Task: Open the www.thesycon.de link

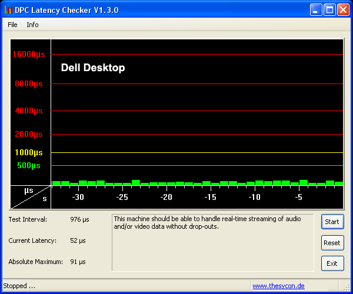Action: [278, 286]
